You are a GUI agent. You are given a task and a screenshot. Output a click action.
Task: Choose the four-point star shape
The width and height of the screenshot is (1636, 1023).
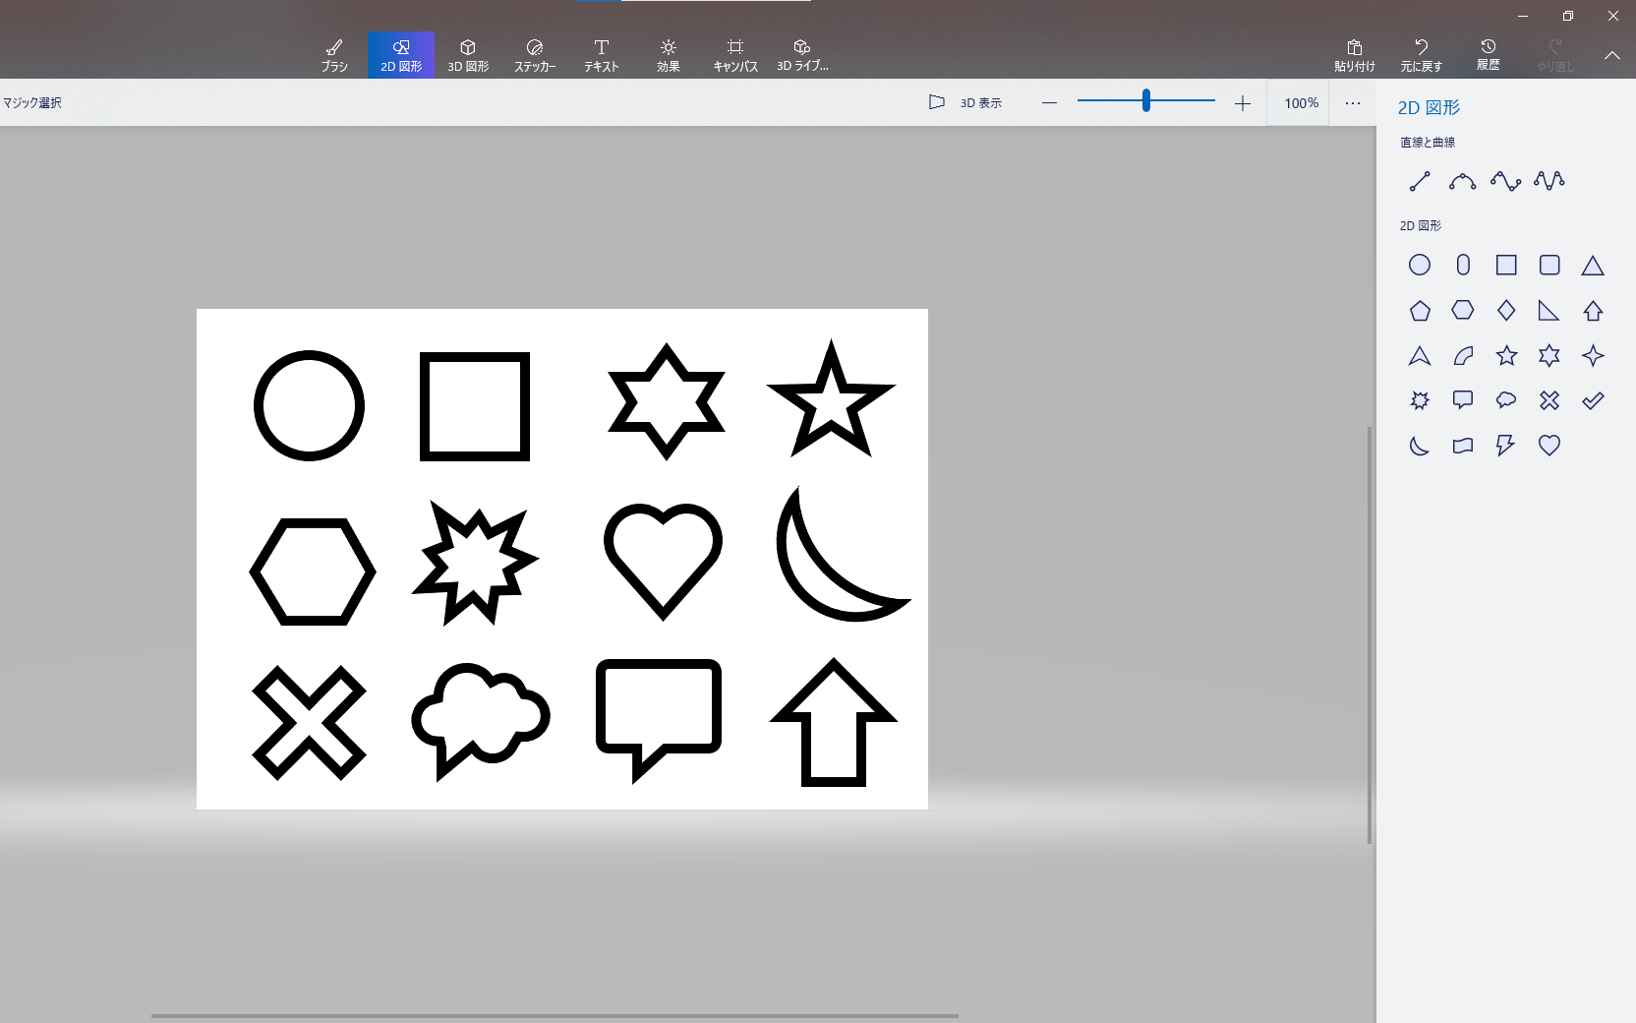pos(1593,355)
